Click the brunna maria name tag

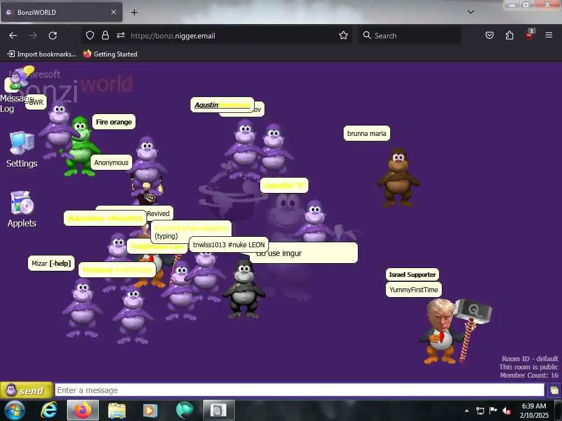[367, 134]
